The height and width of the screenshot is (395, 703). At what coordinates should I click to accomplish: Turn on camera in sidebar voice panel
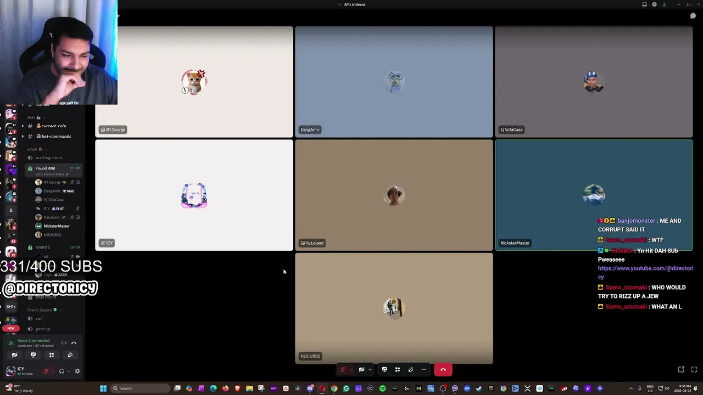[15, 355]
